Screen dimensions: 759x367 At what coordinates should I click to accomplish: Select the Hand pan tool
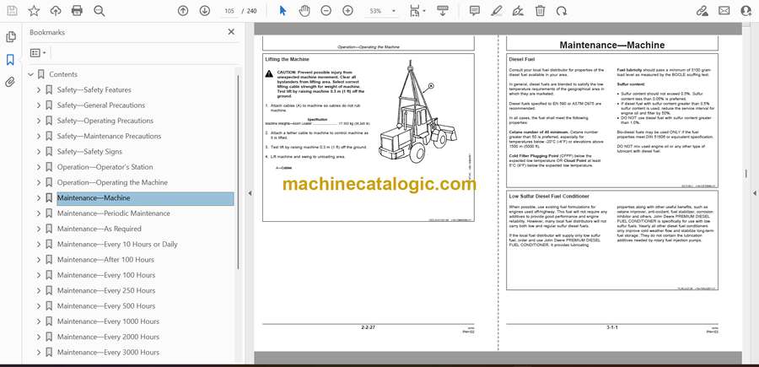point(304,11)
